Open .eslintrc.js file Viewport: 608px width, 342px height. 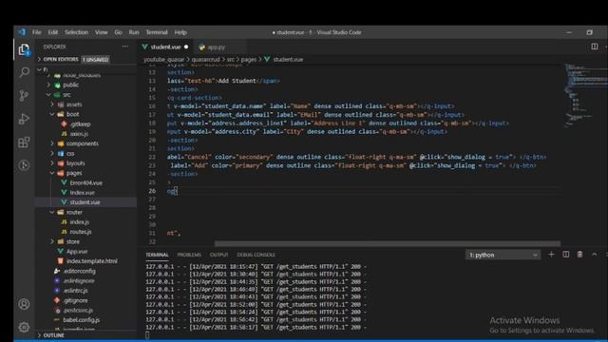pos(76,291)
